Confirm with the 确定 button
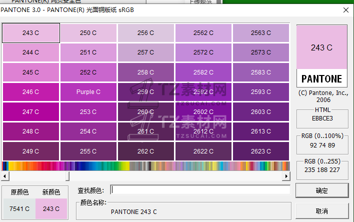This screenshot has width=354, height=222. (x=322, y=191)
